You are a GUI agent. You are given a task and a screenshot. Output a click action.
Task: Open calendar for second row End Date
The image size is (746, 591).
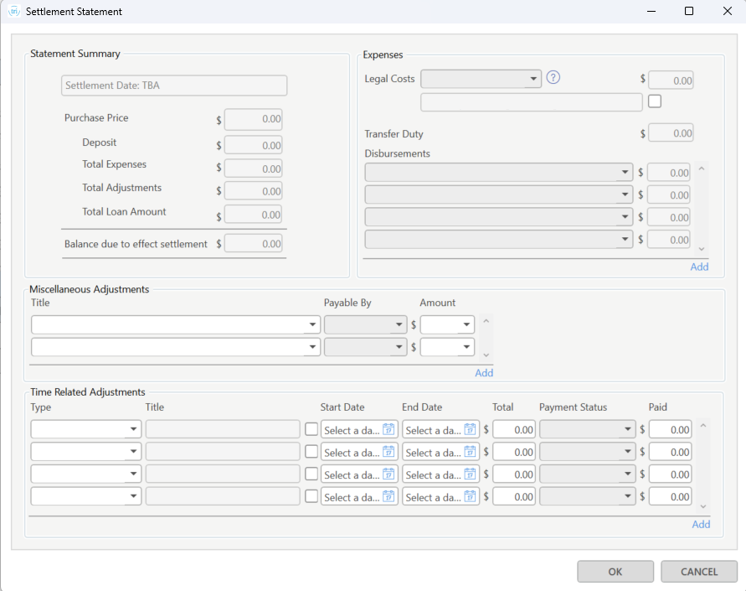471,452
